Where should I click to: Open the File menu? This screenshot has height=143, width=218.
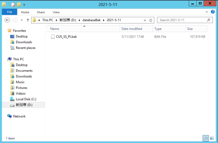click(9, 12)
